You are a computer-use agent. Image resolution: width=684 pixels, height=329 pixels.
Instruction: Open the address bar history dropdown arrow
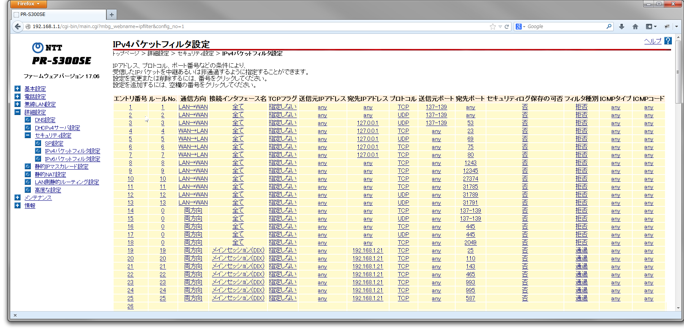500,27
